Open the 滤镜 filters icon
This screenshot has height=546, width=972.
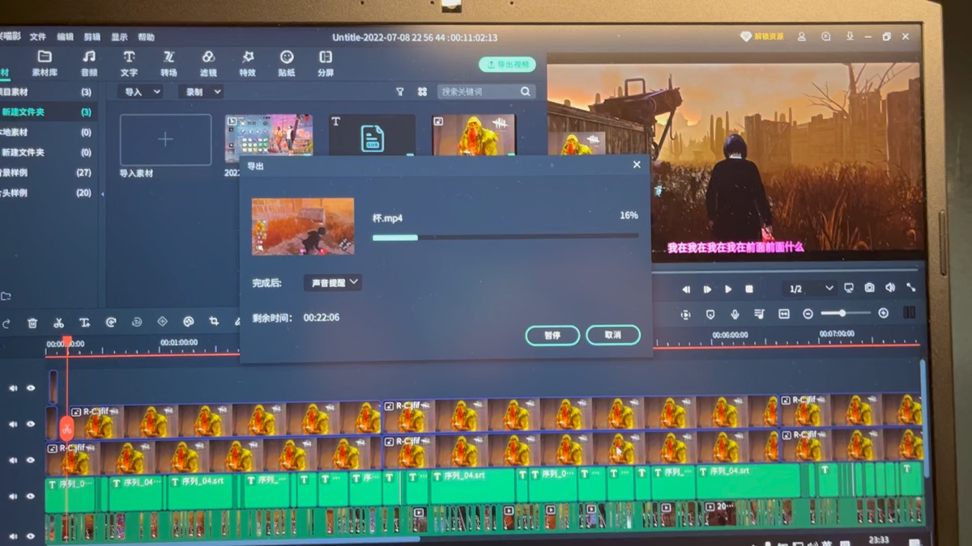pyautogui.click(x=208, y=57)
